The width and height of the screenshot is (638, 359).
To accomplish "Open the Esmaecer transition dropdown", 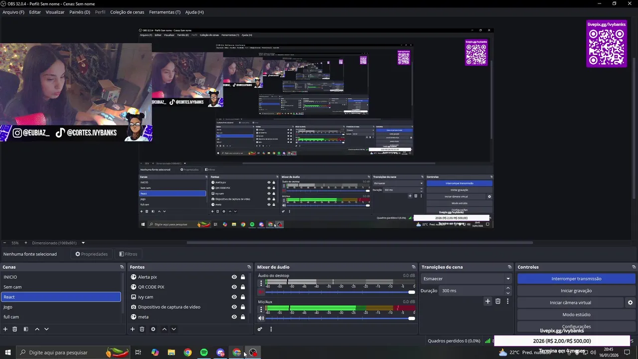I will 466,279.
